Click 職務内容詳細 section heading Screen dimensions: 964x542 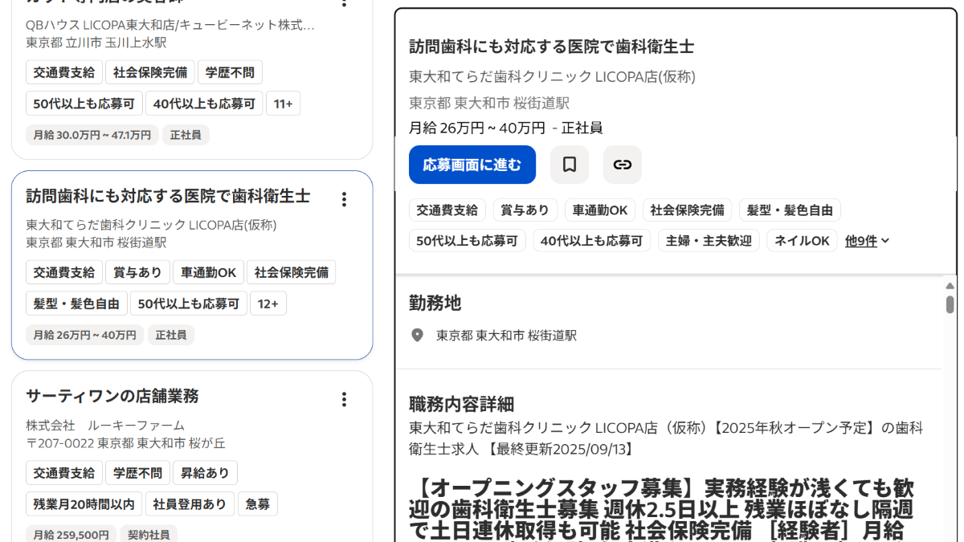462,404
